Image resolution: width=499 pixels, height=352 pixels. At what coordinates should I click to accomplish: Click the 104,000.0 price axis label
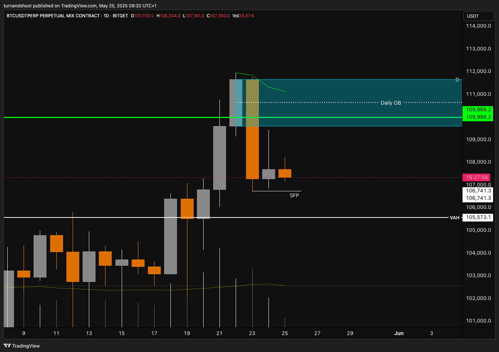coord(478,253)
